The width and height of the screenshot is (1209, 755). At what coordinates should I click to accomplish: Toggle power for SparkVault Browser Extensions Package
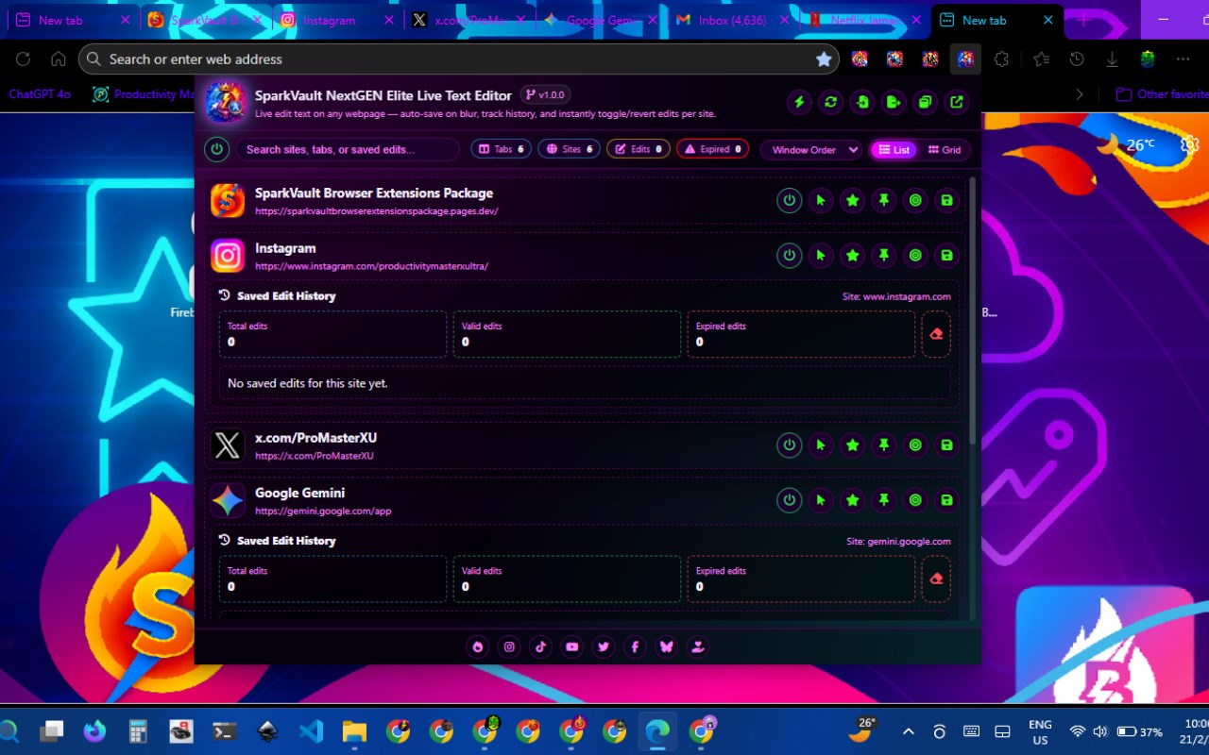click(789, 200)
